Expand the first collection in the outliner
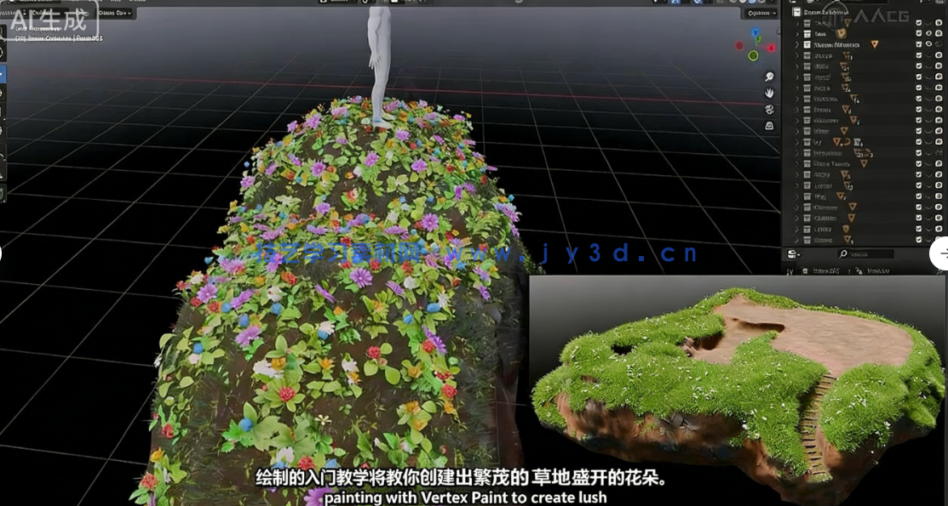The image size is (948, 506). pos(796,21)
